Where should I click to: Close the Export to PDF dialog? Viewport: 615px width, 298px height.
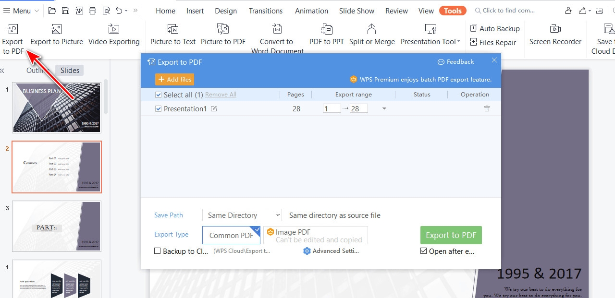(494, 60)
